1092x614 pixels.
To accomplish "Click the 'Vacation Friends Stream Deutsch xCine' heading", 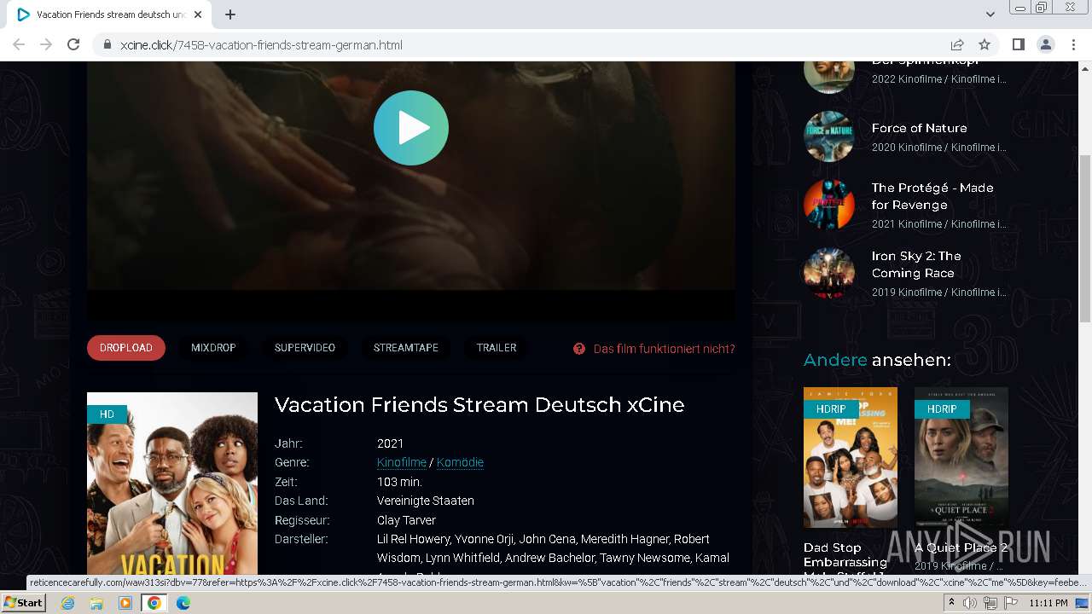I will pos(479,405).
